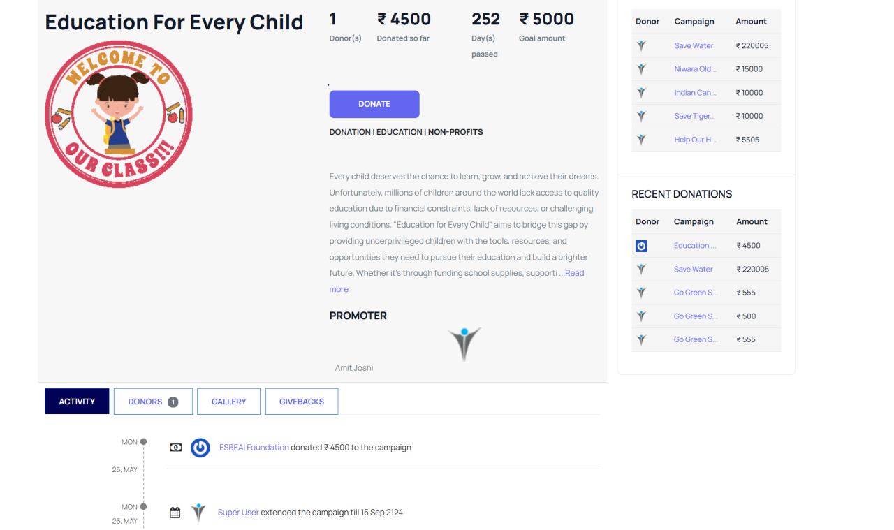Click donor icon next to Save Tiger campaign

click(x=641, y=116)
